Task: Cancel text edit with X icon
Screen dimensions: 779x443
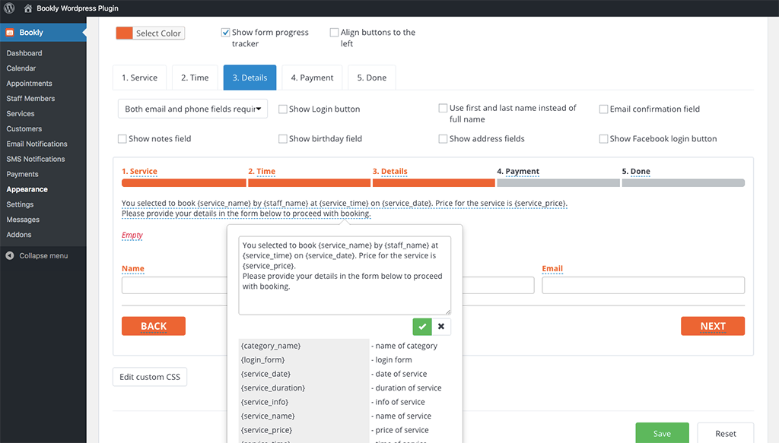Action: coord(441,327)
